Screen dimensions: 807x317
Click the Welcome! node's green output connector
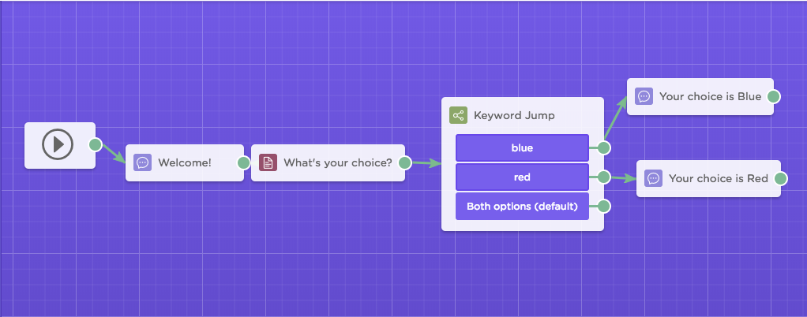243,163
